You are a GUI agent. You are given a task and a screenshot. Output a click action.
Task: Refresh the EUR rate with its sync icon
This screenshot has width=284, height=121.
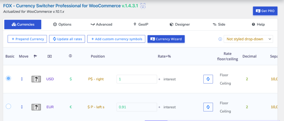(x=208, y=107)
